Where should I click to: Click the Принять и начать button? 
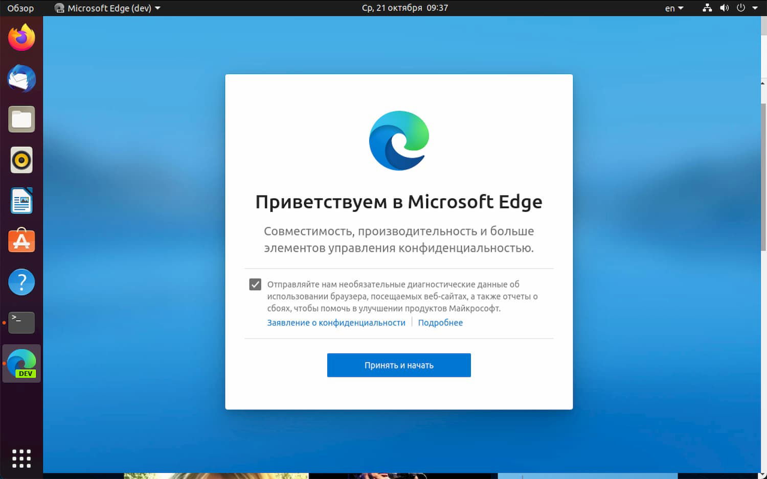[x=399, y=365]
